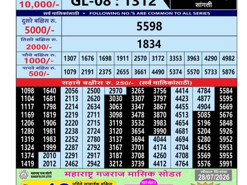Viewport: 247px width, 185px height.
Task: Select third prize number 1834
Action: 149,44
